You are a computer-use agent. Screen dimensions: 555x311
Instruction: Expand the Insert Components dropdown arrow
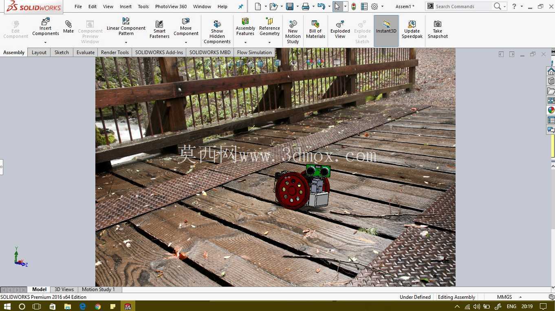pos(45,42)
